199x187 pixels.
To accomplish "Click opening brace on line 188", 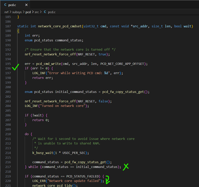I will (x=18, y=31).
